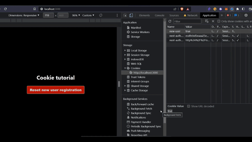Toggle the device toolbar icon

(131, 15)
